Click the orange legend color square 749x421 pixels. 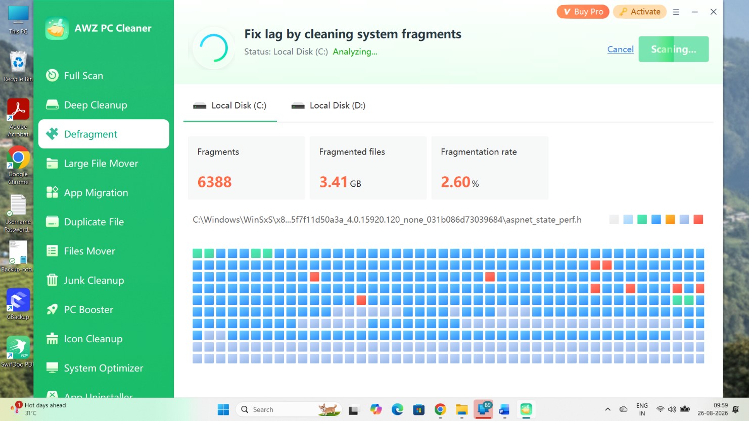[670, 220]
